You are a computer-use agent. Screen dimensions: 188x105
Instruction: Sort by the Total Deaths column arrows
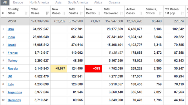pyautogui.click(x=81, y=13)
